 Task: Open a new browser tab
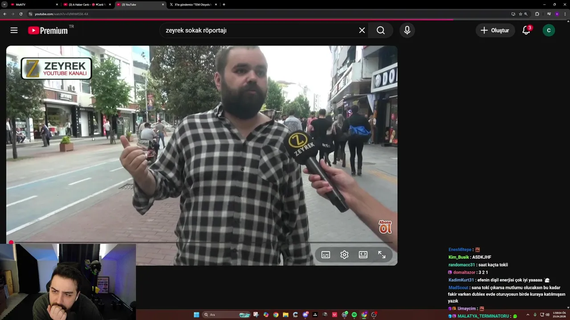224,4
